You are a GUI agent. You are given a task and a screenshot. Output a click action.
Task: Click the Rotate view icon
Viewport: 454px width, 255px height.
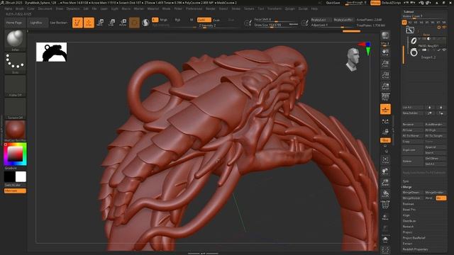[385, 193]
